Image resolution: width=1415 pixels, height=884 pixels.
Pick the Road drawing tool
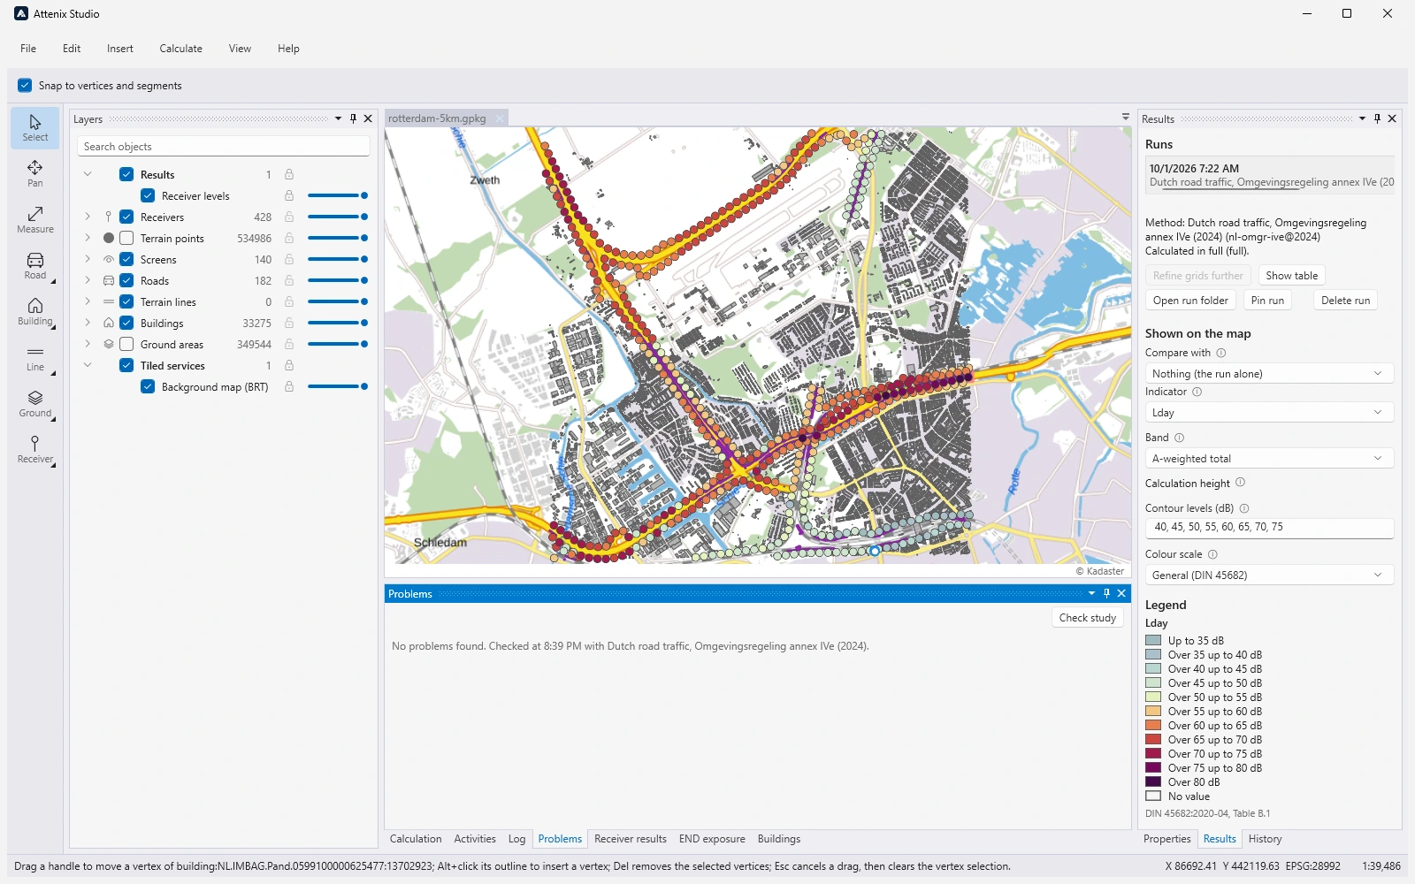(x=35, y=266)
